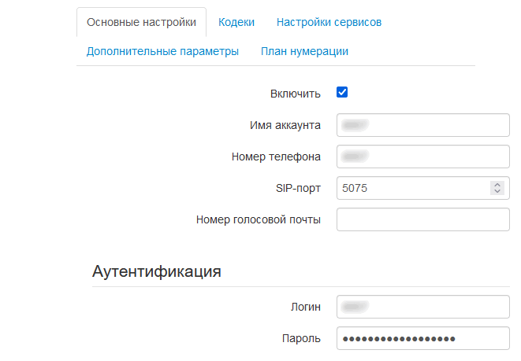Click the Включить label text
This screenshot has width=521, height=361.
point(295,94)
